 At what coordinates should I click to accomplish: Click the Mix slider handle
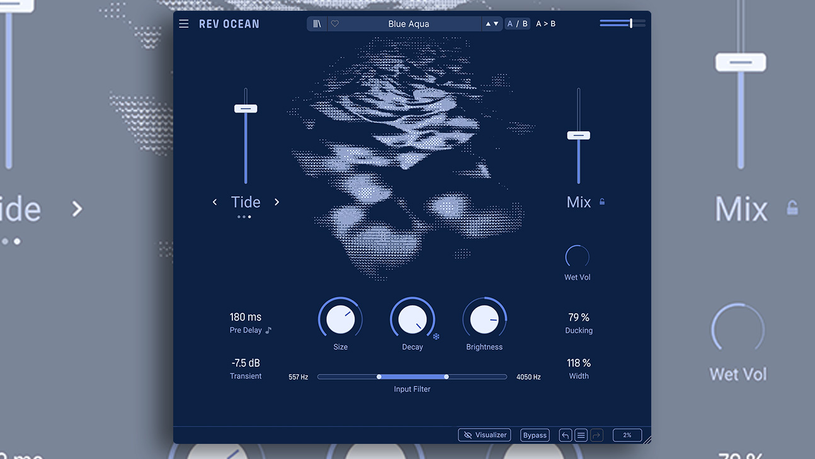coord(578,135)
